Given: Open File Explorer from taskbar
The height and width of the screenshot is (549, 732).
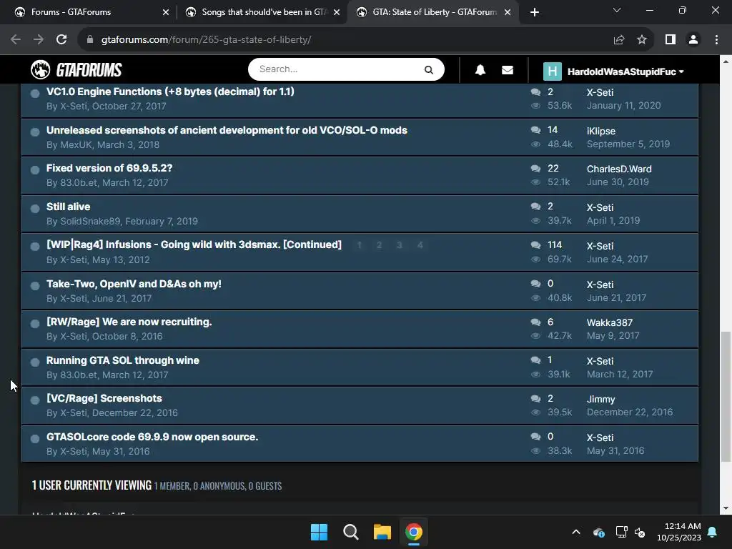Looking at the screenshot, I should tap(382, 532).
